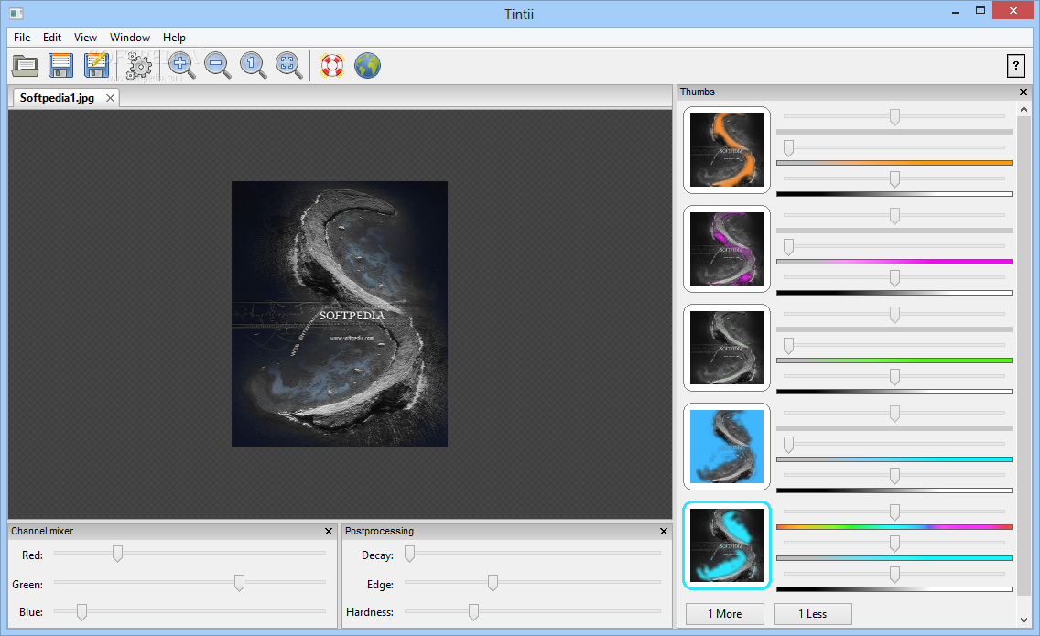Click the magenta saturation gradient bar
Viewport: 1040px width, 636px height.
[x=894, y=262]
